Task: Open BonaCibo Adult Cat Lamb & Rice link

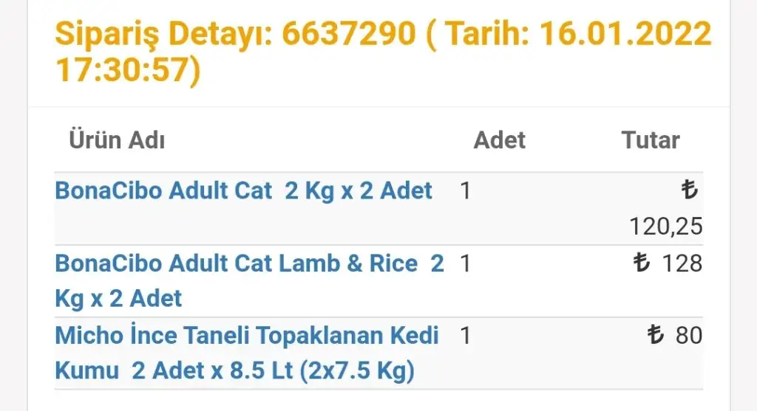Action: (x=249, y=281)
